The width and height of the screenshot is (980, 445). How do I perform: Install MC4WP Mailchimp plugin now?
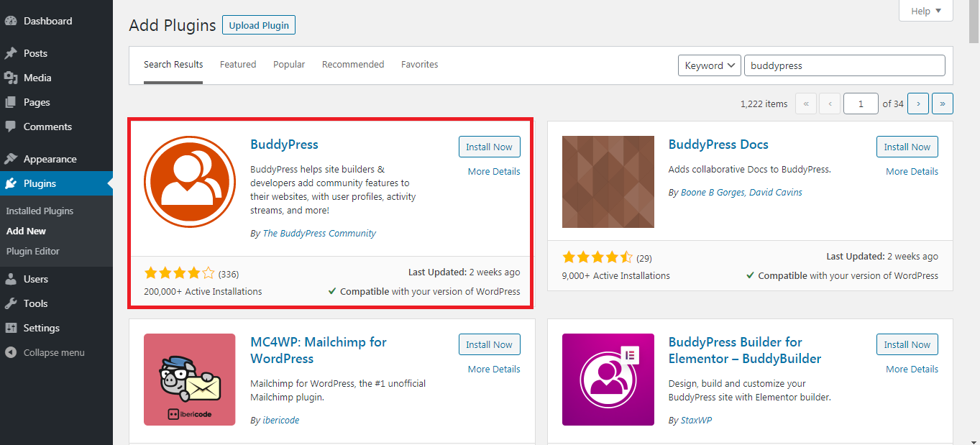pos(490,344)
